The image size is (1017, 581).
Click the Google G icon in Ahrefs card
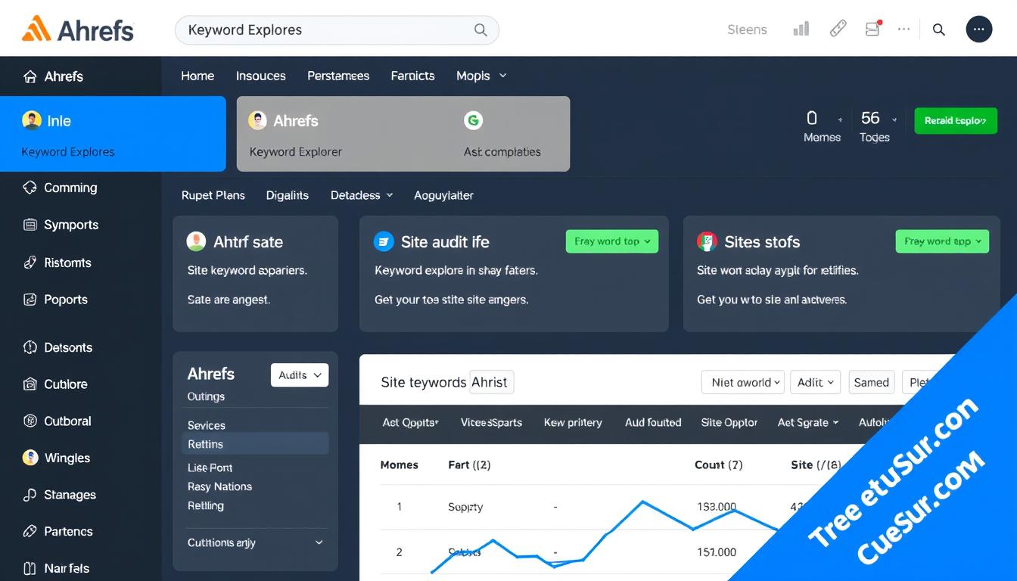tap(474, 120)
